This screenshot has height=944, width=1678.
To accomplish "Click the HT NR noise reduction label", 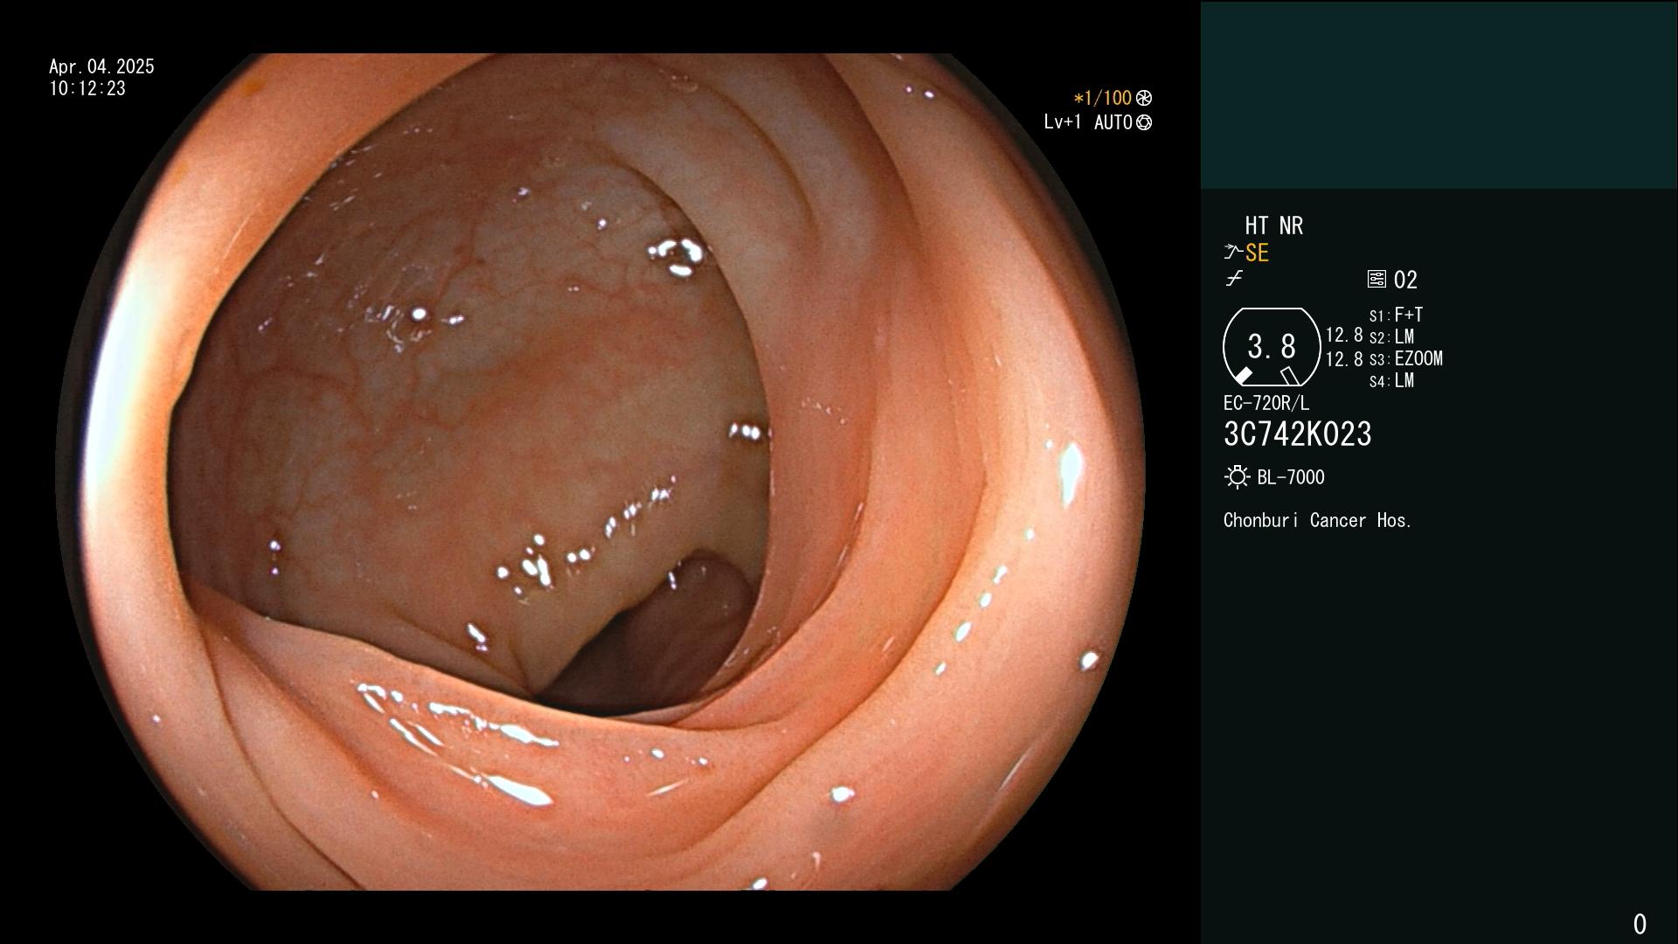I will [1273, 226].
